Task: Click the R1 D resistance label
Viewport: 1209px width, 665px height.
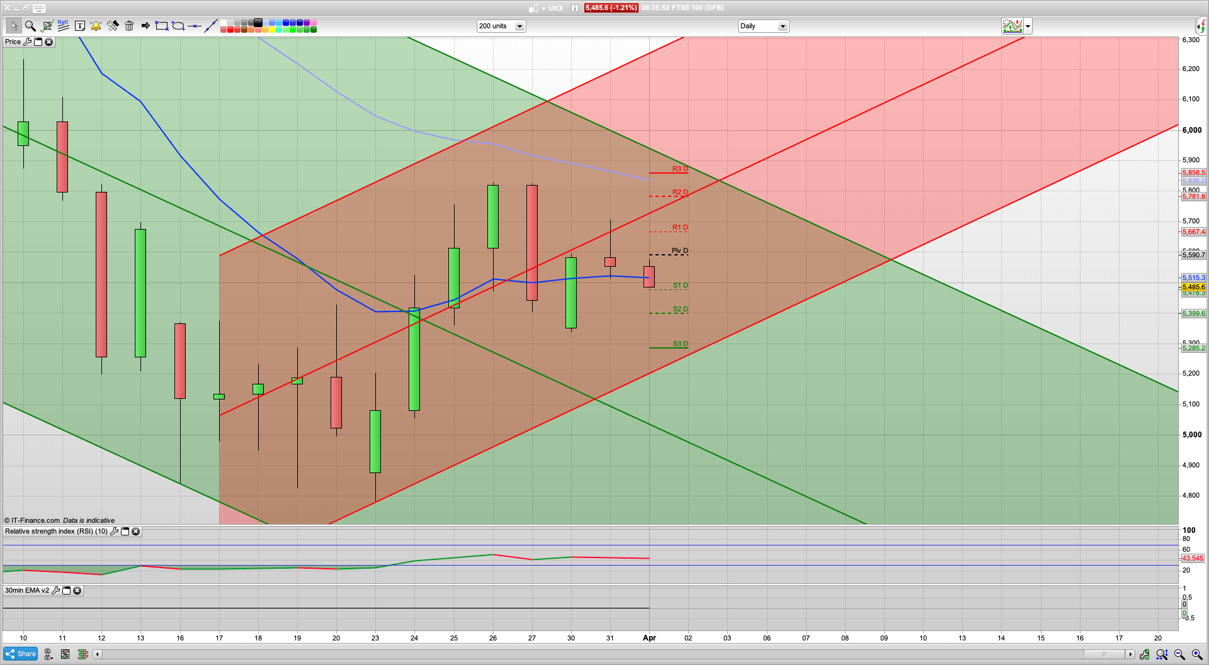Action: click(680, 227)
